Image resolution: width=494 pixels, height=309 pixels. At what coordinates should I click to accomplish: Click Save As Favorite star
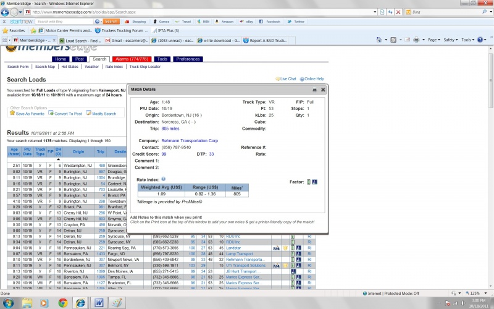[12, 113]
